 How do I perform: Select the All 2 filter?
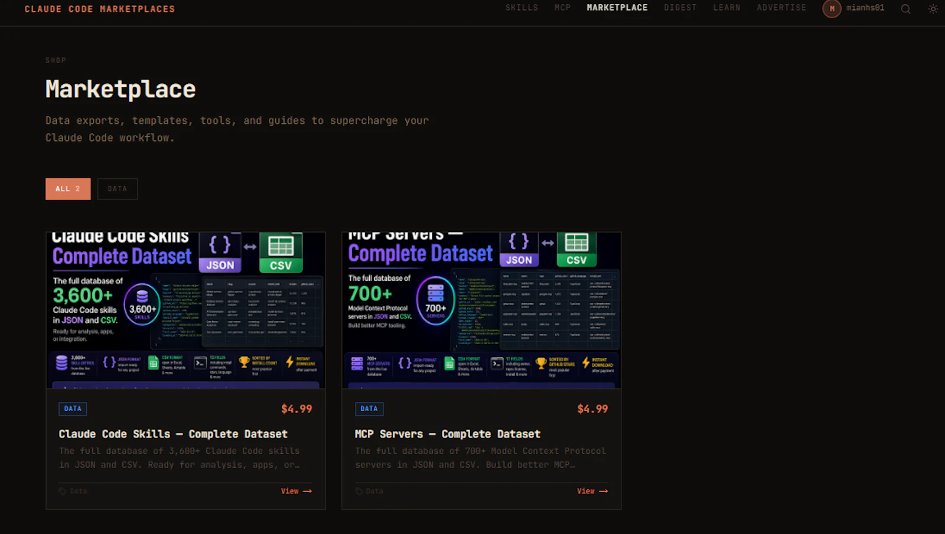(68, 189)
